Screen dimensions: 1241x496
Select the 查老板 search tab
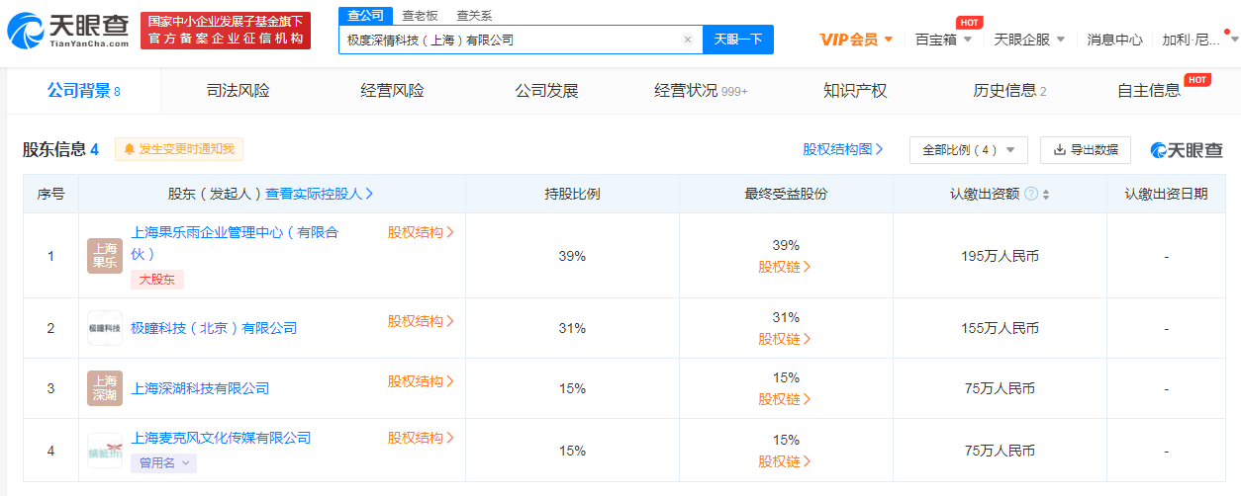[420, 16]
